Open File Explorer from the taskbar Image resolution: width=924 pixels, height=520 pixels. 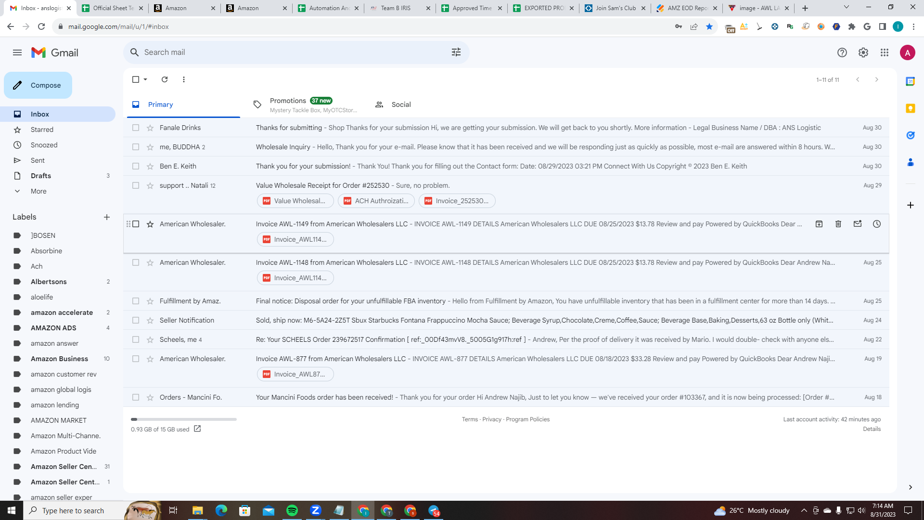(198, 510)
